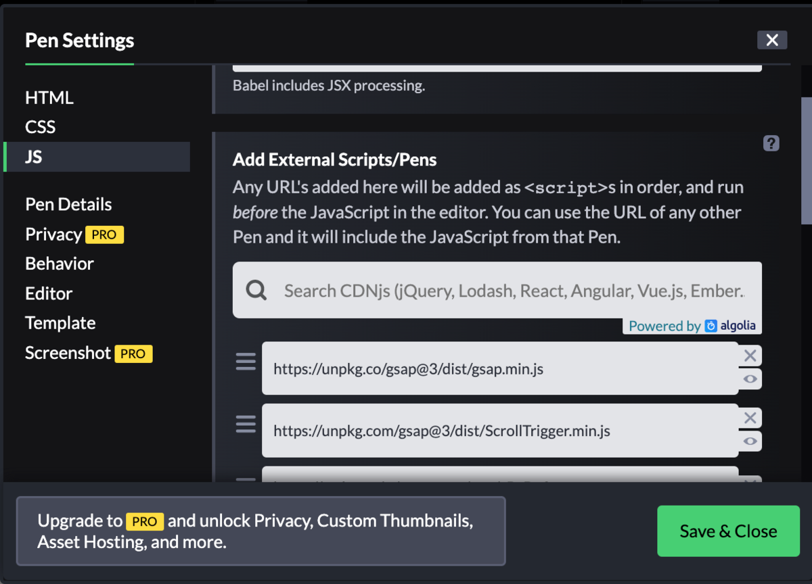Remove the partially visible third script entry

point(750,480)
